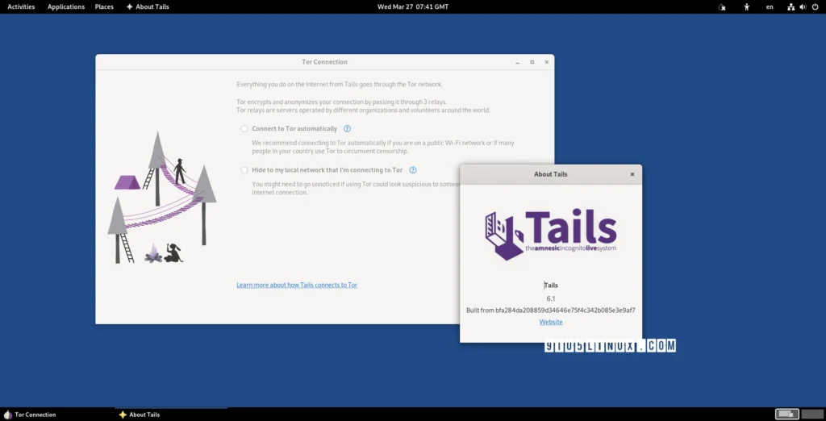Close the Tor Connection window

tap(546, 62)
